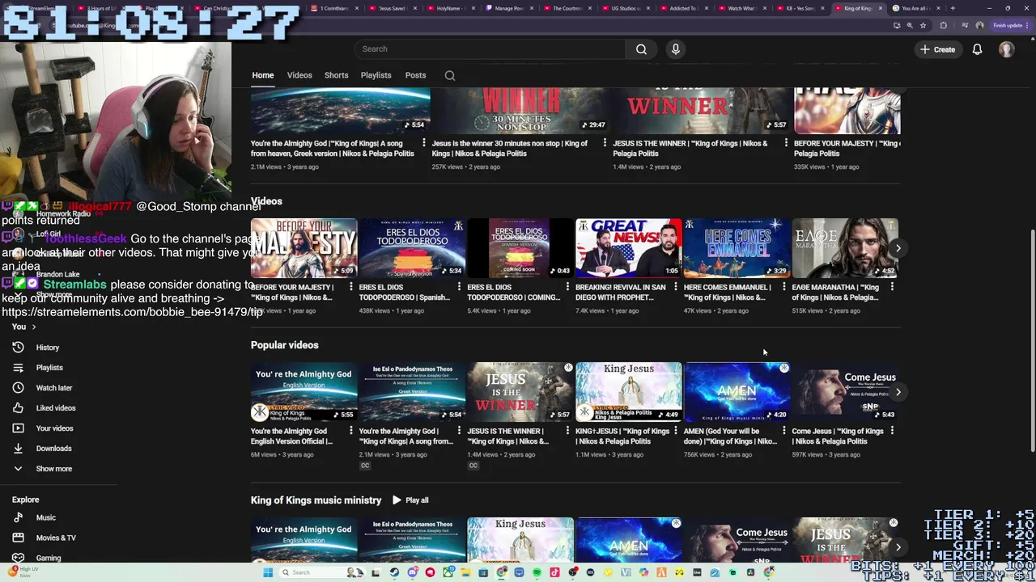Screen dimensions: 1036x582
Task: Click Play all for music ministry
Action: 410,500
